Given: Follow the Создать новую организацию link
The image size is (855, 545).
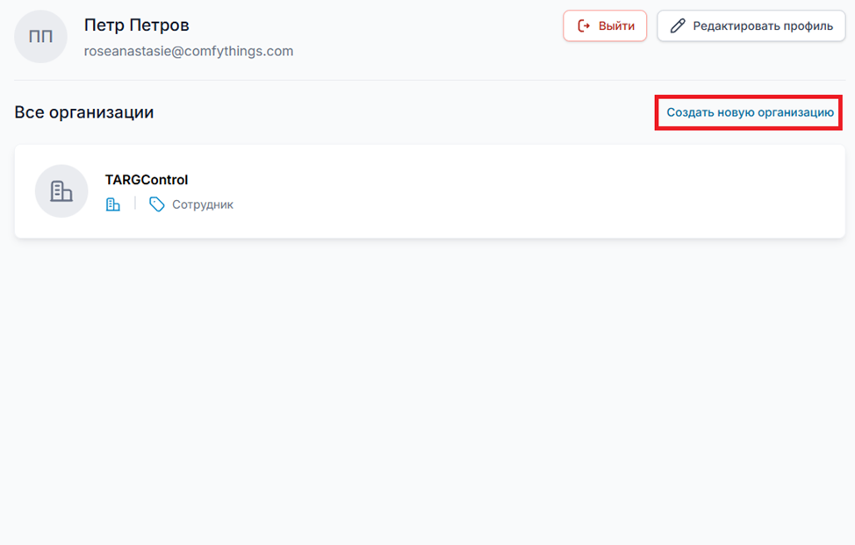Looking at the screenshot, I should pos(750,112).
